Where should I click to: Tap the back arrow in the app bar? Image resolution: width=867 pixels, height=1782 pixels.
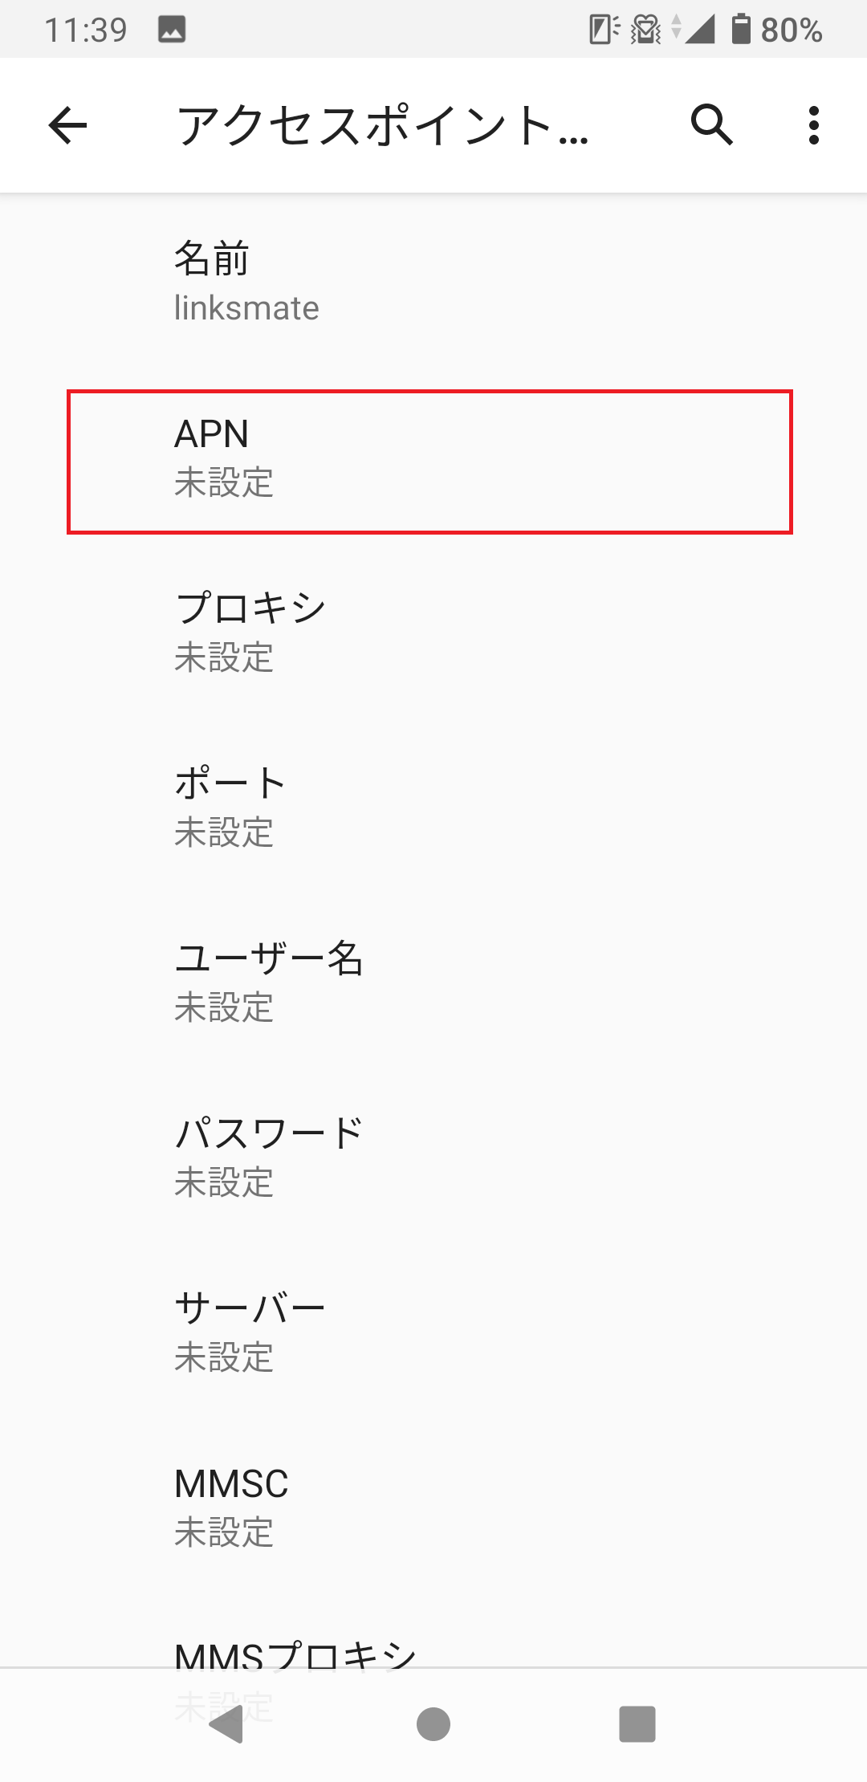click(67, 125)
